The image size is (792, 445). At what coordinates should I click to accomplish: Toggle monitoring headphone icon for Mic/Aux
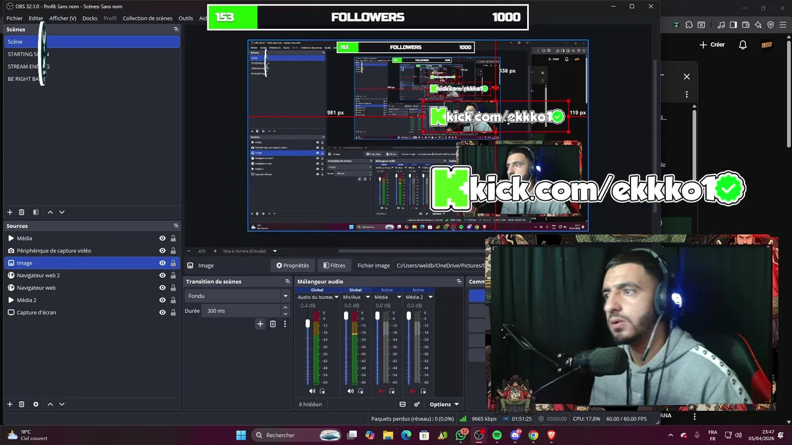coord(361,391)
